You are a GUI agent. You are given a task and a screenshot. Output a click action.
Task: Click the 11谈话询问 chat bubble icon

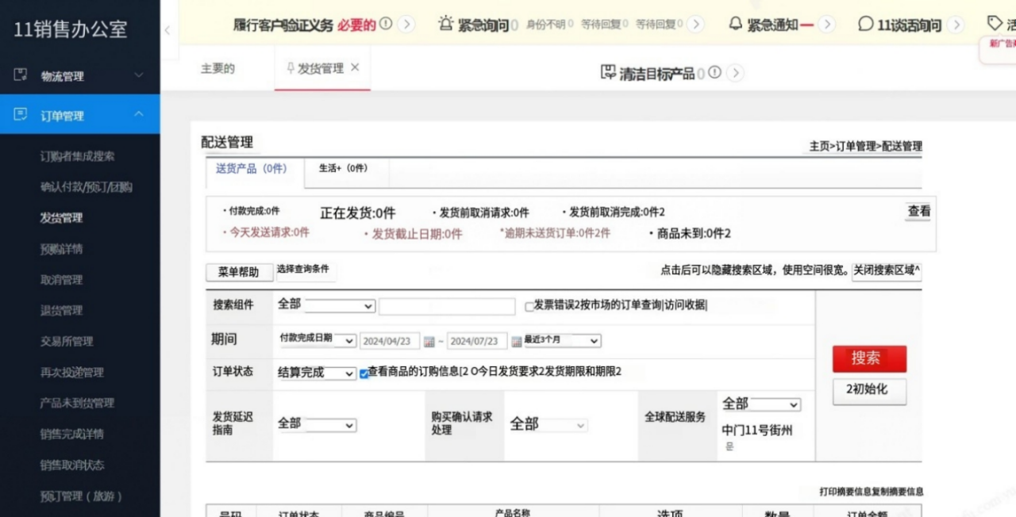[866, 25]
